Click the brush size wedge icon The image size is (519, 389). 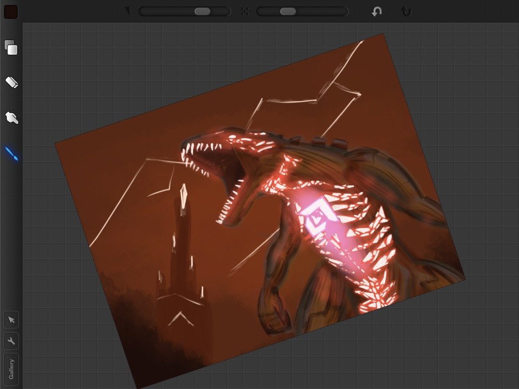(x=127, y=12)
